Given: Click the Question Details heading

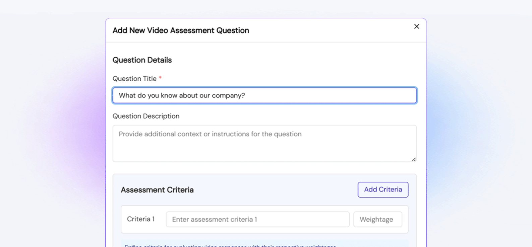Looking at the screenshot, I should [x=142, y=60].
